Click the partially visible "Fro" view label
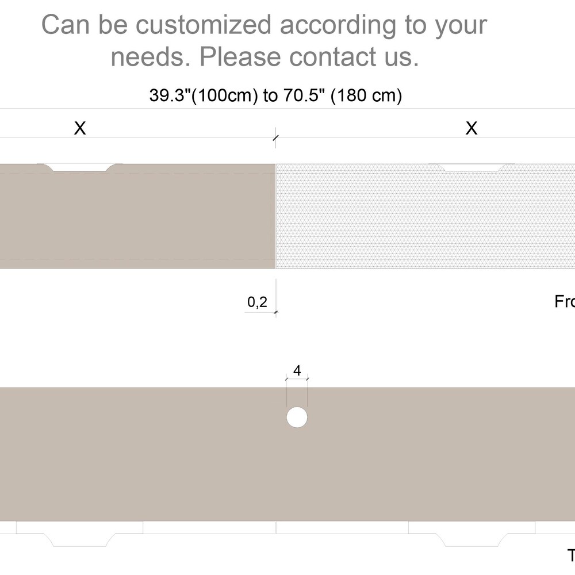This screenshot has width=575, height=575. pos(565,301)
